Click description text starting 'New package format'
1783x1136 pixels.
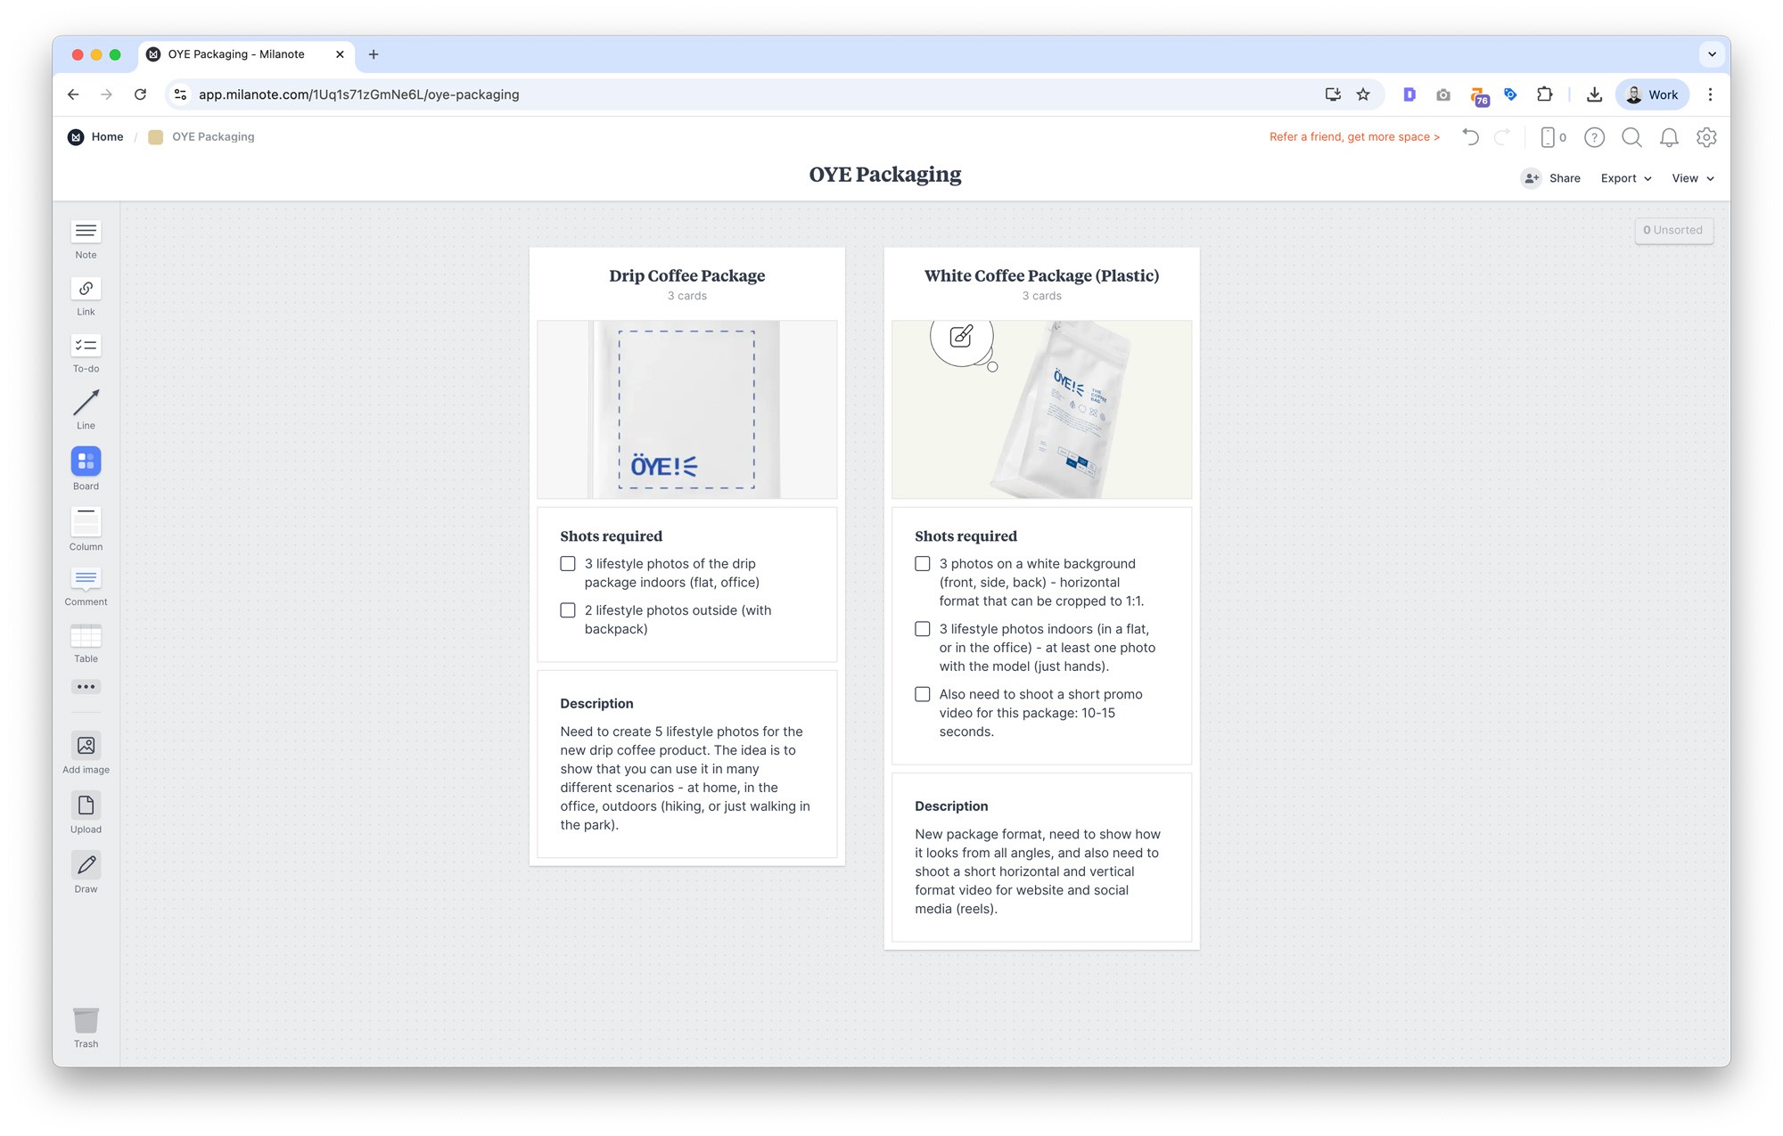(1038, 871)
